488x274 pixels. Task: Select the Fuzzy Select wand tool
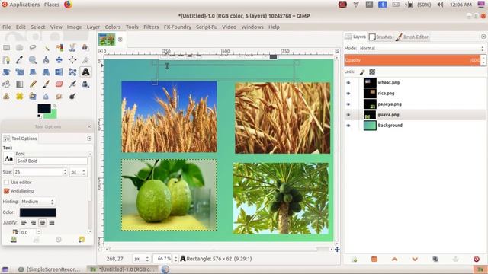click(x=46, y=47)
